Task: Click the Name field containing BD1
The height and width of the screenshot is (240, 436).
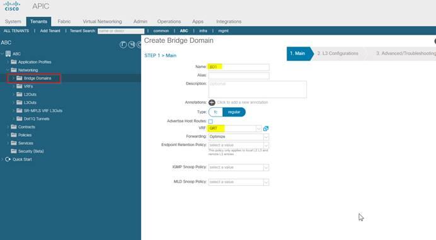Action: pos(239,67)
